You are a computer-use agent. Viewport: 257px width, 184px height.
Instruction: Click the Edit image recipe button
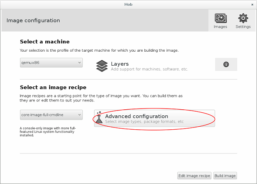194,176
